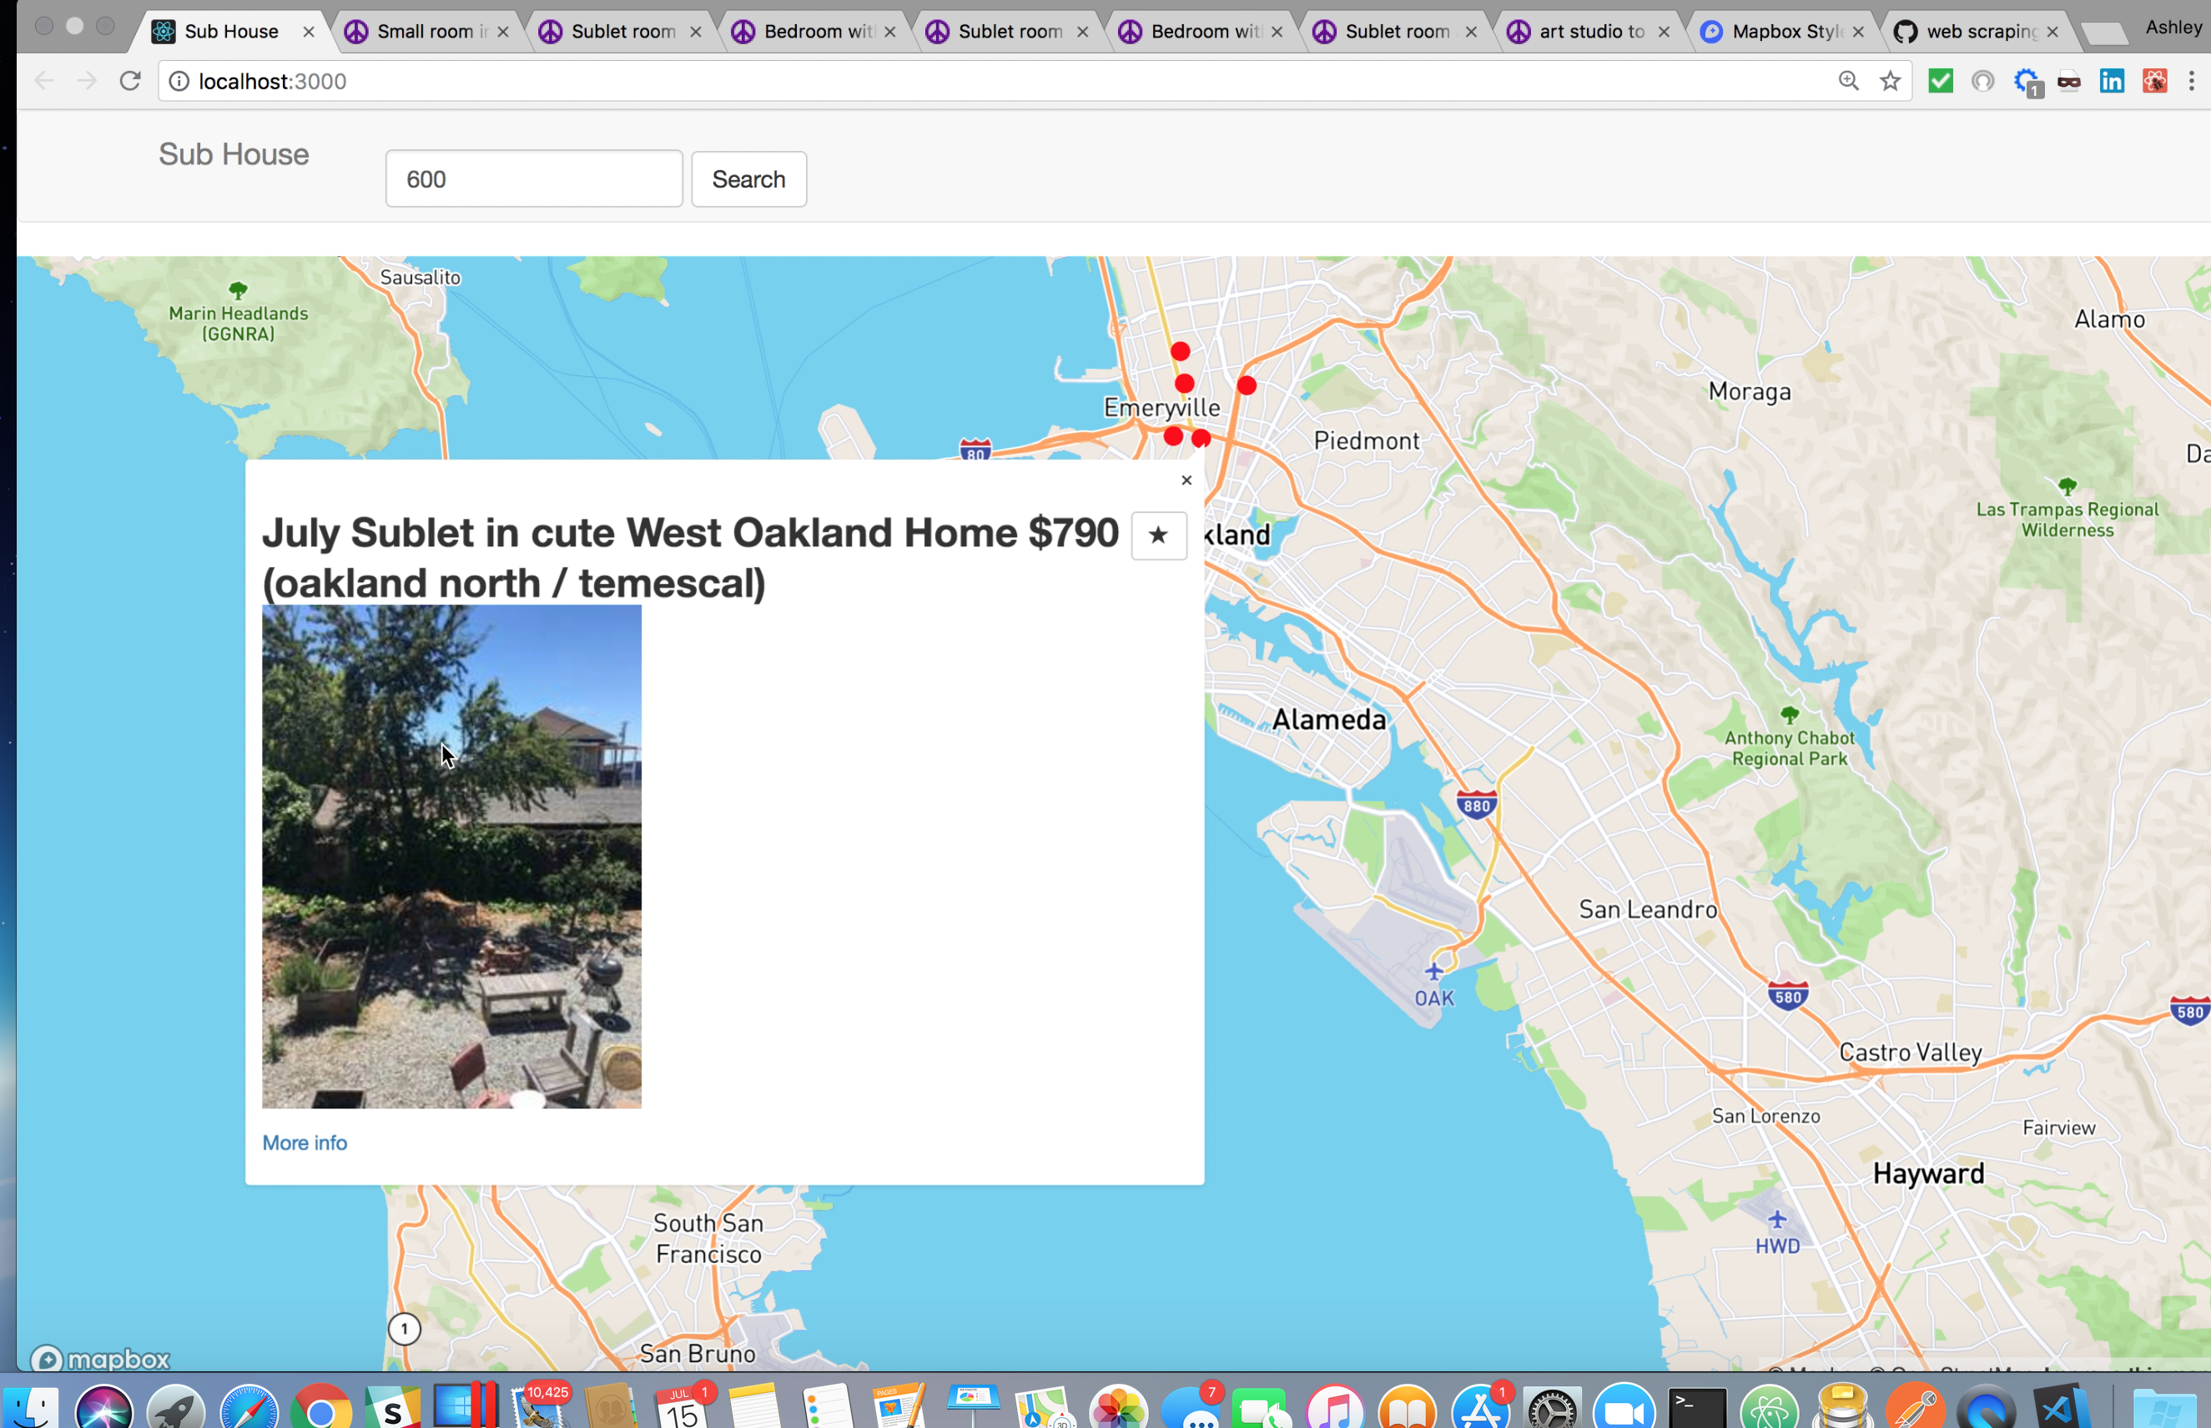Image resolution: width=2211 pixels, height=1428 pixels.
Task: Open Terminal from the dock
Action: (x=1697, y=1408)
